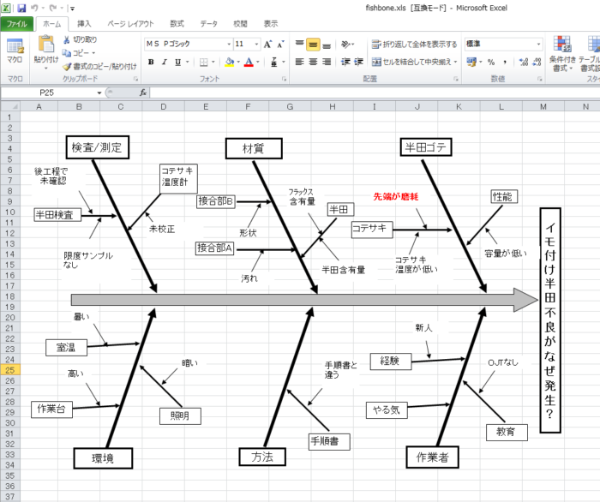Click the Name Box showing P25
This screenshot has height=502, width=600.
pyautogui.click(x=46, y=93)
